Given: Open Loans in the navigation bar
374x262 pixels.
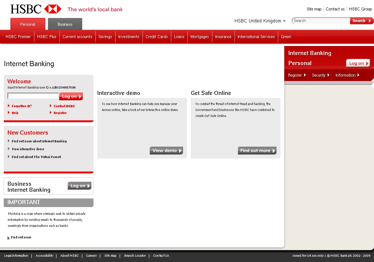Looking at the screenshot, I should (179, 37).
